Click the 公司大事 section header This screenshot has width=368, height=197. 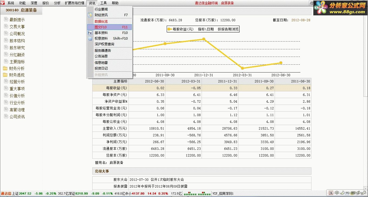pos(202,171)
